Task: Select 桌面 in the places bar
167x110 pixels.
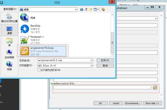Action: [x=9, y=30]
